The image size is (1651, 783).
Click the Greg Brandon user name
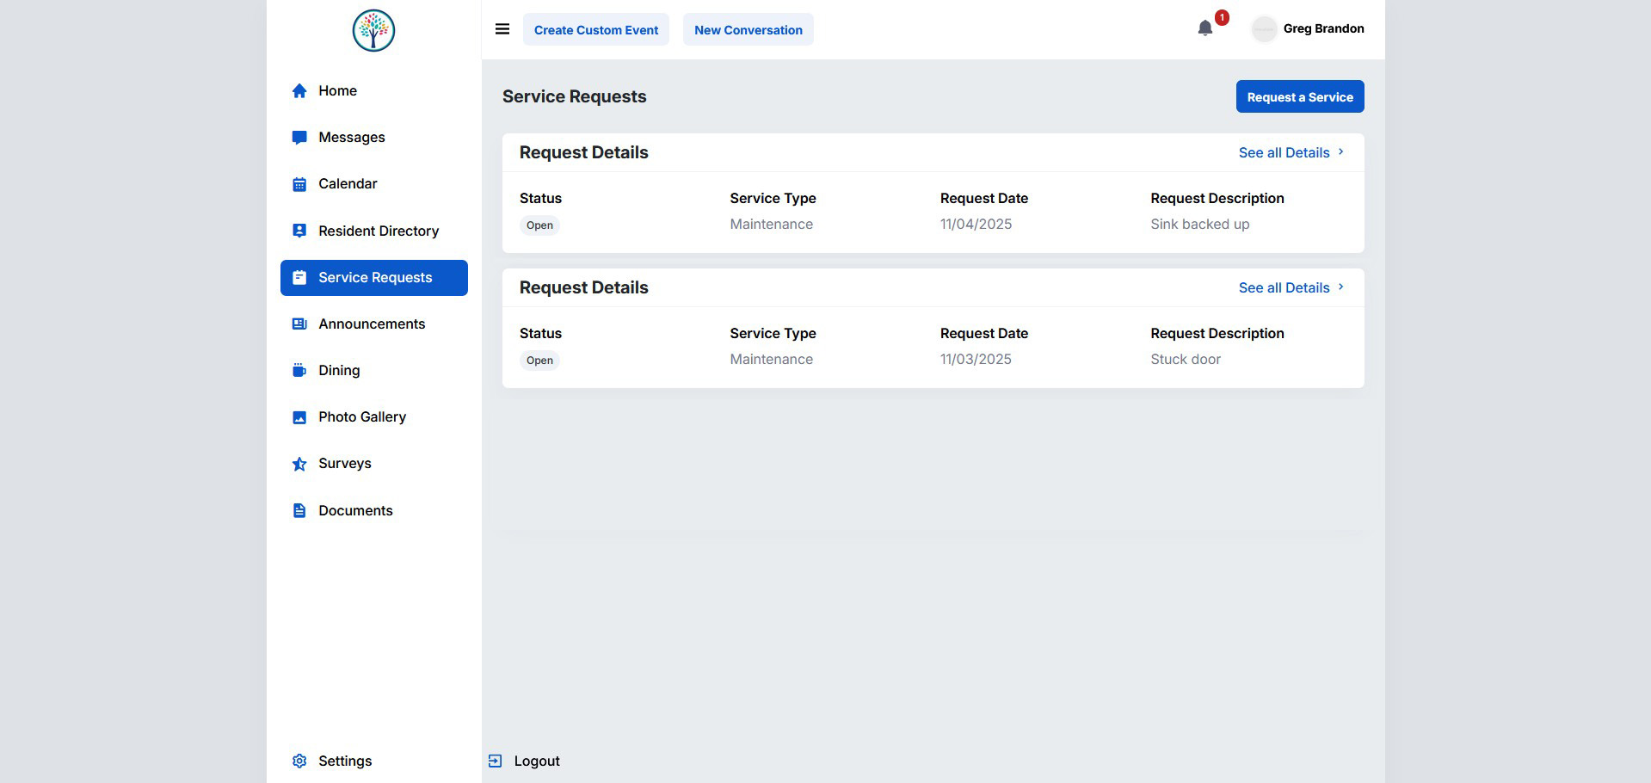tap(1323, 29)
